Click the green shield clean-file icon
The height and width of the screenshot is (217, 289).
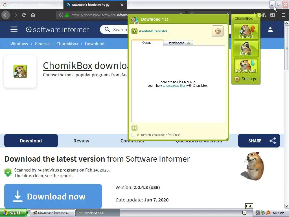click(8, 173)
